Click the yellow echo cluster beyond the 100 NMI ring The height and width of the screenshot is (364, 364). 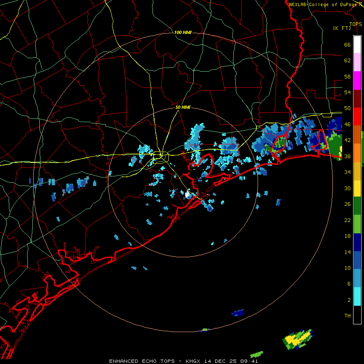pos(298,338)
